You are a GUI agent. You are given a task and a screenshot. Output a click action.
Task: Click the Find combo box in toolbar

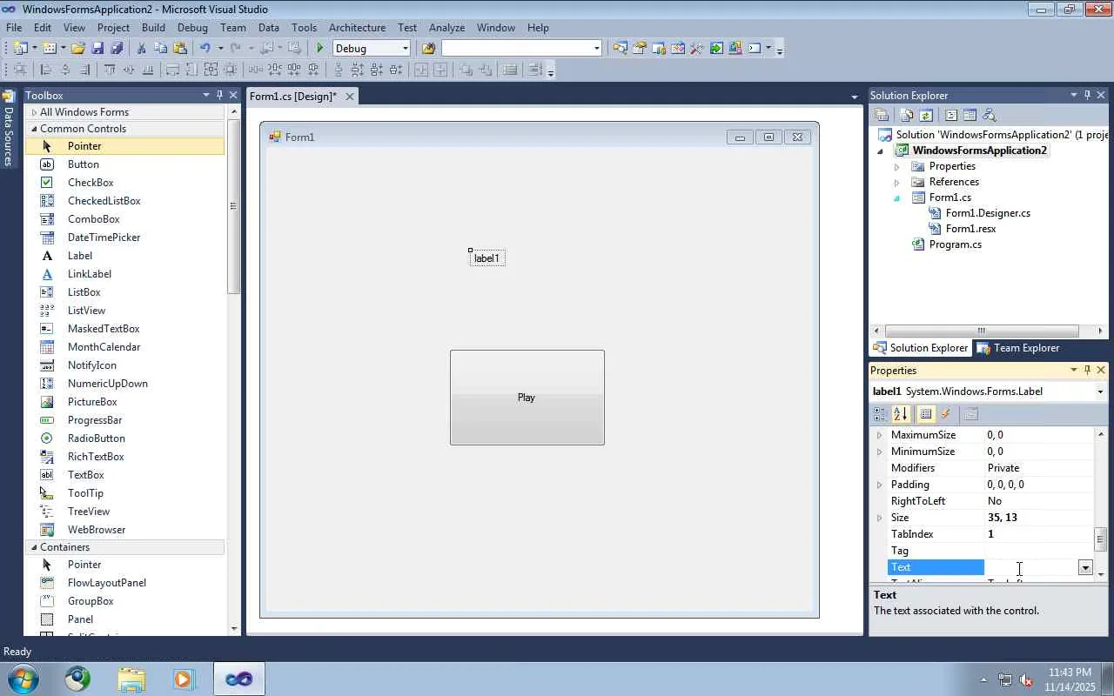(x=521, y=49)
